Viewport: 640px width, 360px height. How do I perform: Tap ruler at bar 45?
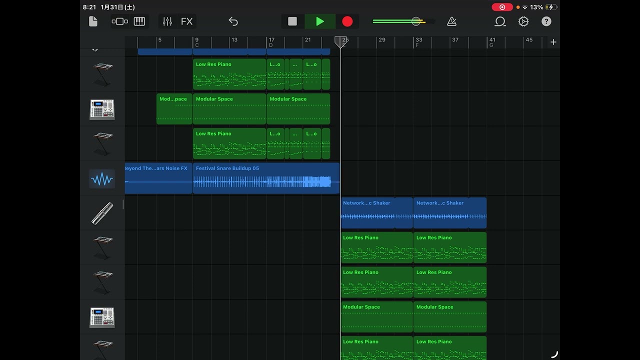pos(529,40)
